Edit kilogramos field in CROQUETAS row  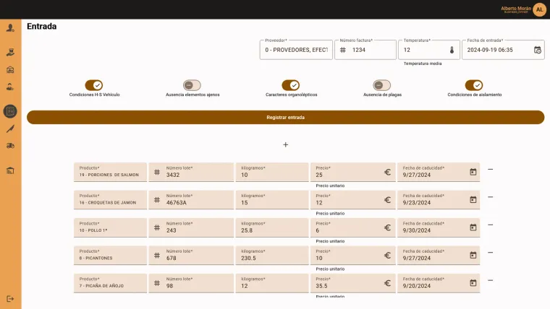tap(272, 199)
